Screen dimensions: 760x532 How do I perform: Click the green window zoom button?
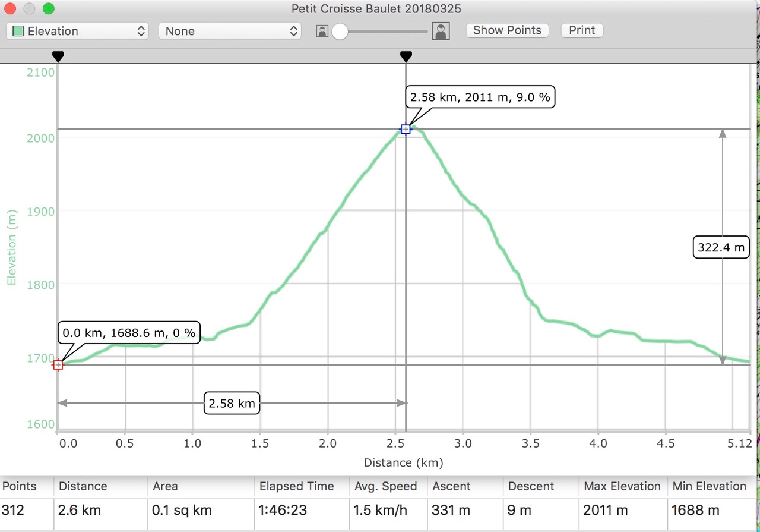pos(49,9)
